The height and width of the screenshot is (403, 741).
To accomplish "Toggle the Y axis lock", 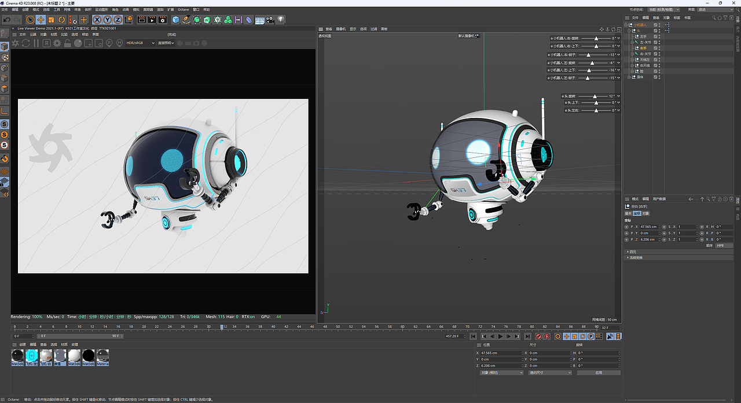I will click(x=108, y=20).
